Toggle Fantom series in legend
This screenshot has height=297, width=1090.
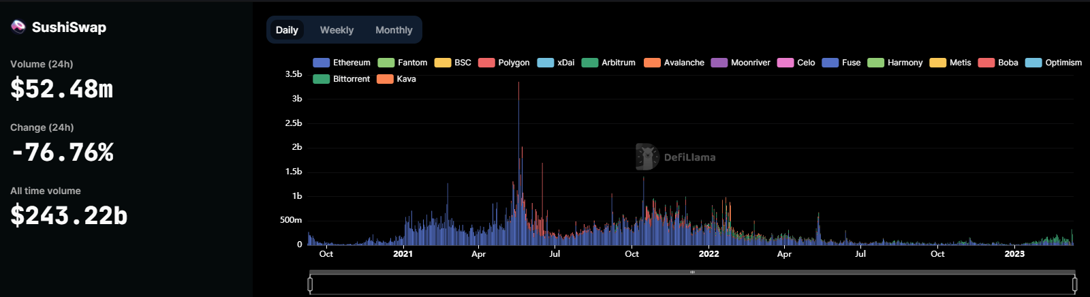click(x=403, y=63)
